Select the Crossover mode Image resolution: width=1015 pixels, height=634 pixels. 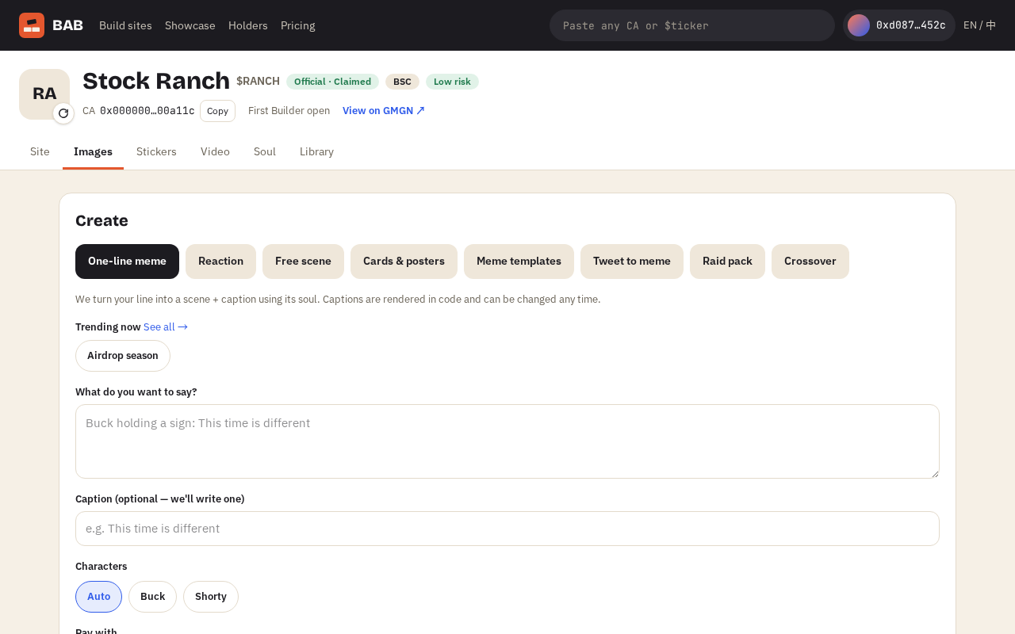tap(810, 262)
